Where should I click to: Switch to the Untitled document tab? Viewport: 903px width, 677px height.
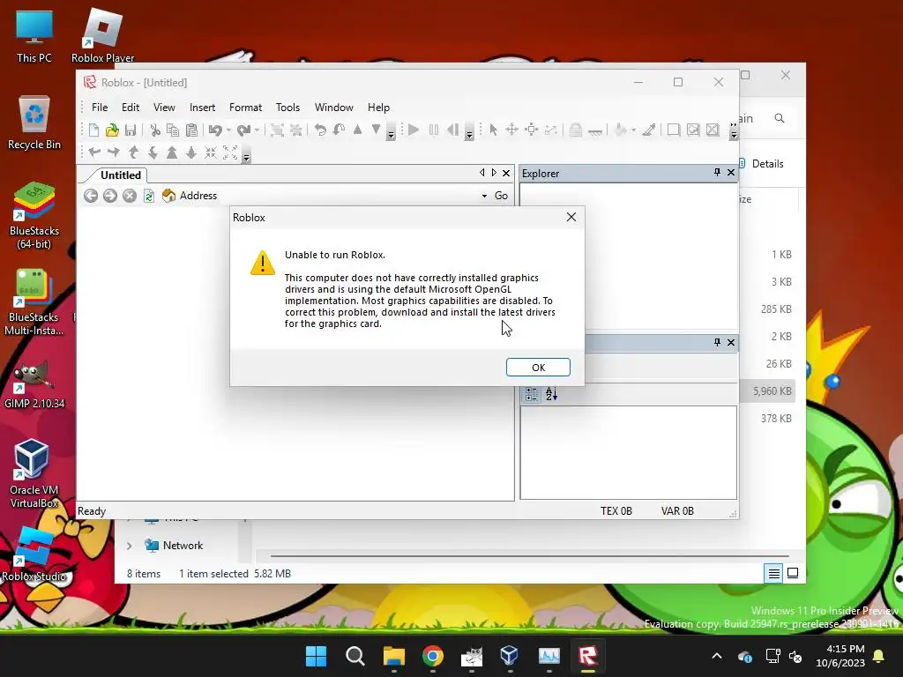tap(120, 175)
